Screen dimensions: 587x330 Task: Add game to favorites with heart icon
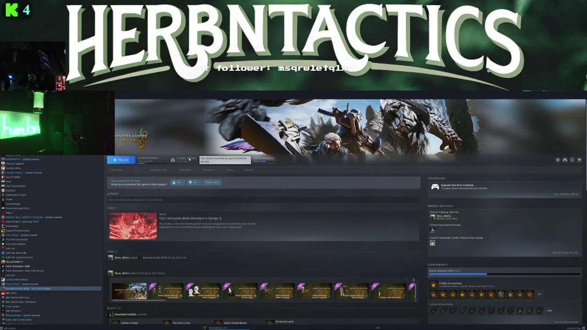coord(579,160)
